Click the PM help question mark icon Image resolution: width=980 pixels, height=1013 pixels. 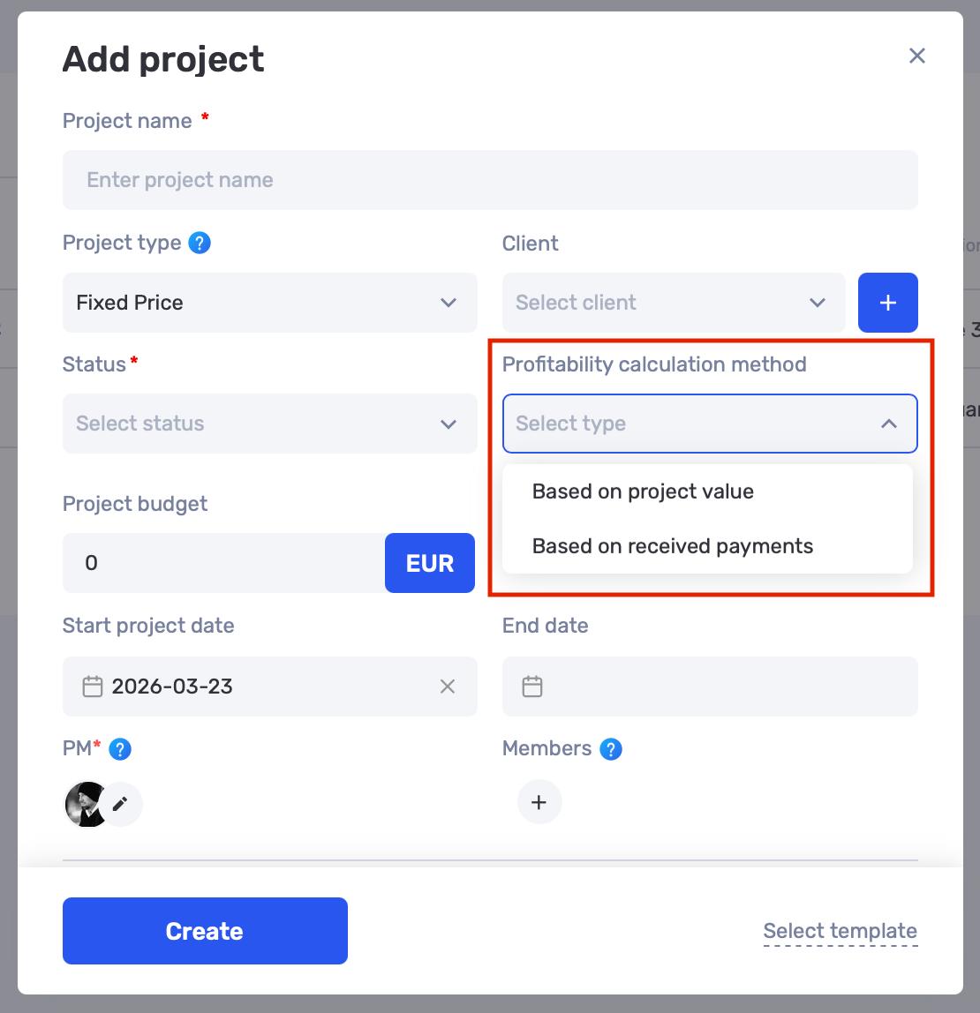[119, 749]
